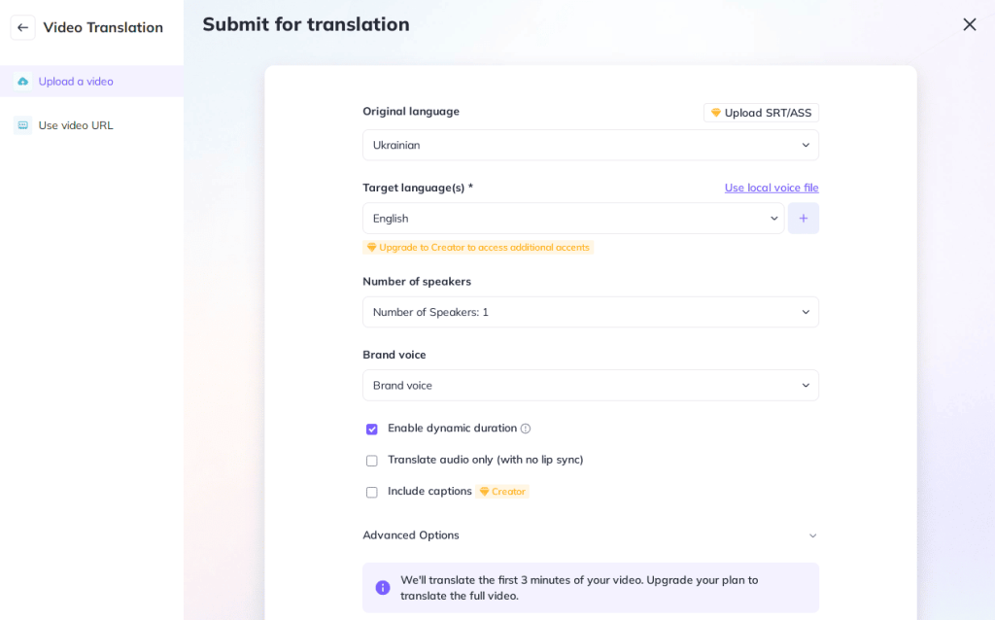
Task: Disable the Enable dynamic duration checkbox
Action: [371, 428]
